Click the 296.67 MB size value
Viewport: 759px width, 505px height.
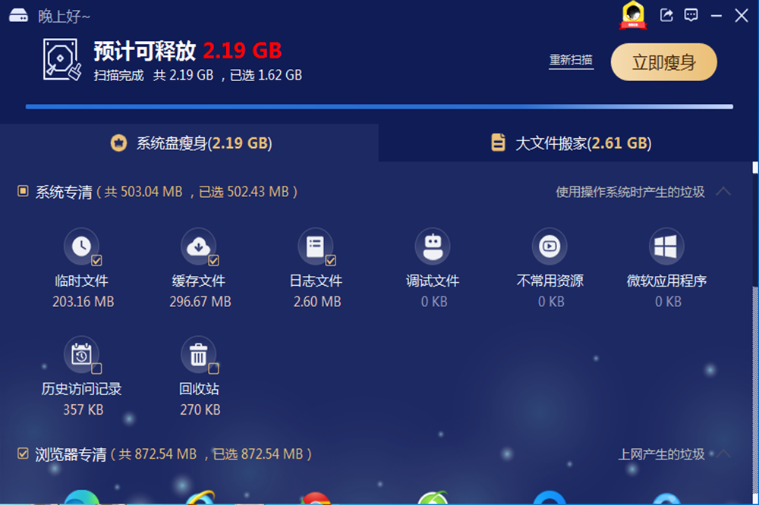pos(200,302)
